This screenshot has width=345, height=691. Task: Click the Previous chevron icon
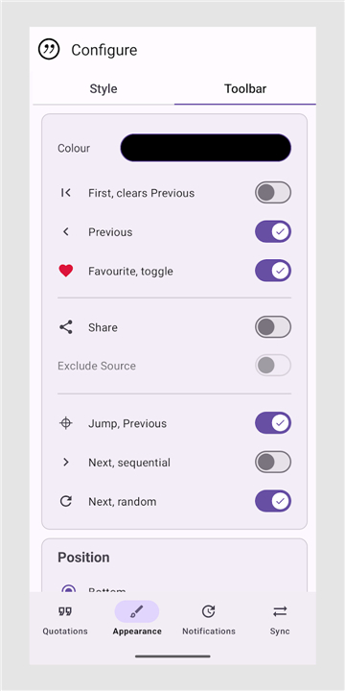pyautogui.click(x=66, y=232)
